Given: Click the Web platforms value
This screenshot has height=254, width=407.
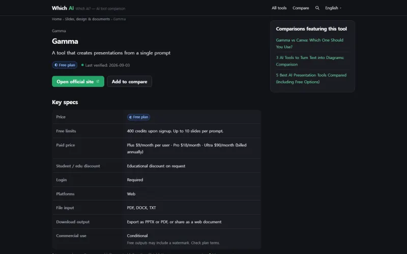Looking at the screenshot, I should [x=131, y=194].
